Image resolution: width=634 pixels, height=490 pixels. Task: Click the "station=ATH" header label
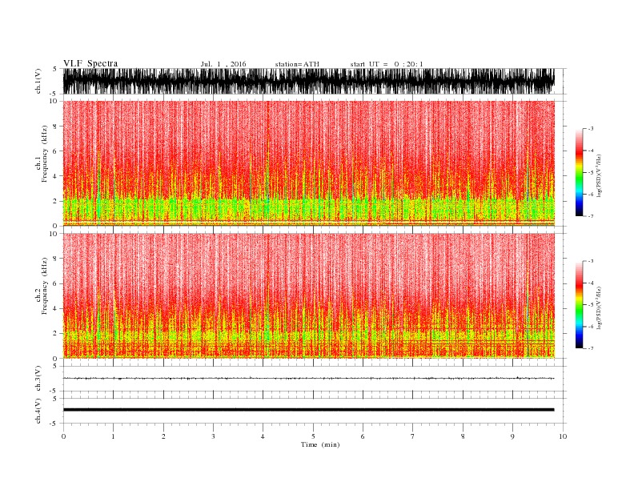(x=297, y=64)
